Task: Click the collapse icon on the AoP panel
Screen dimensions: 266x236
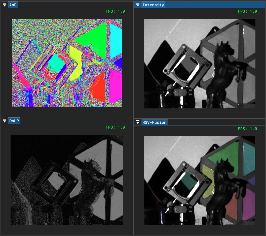Action: point(5,4)
